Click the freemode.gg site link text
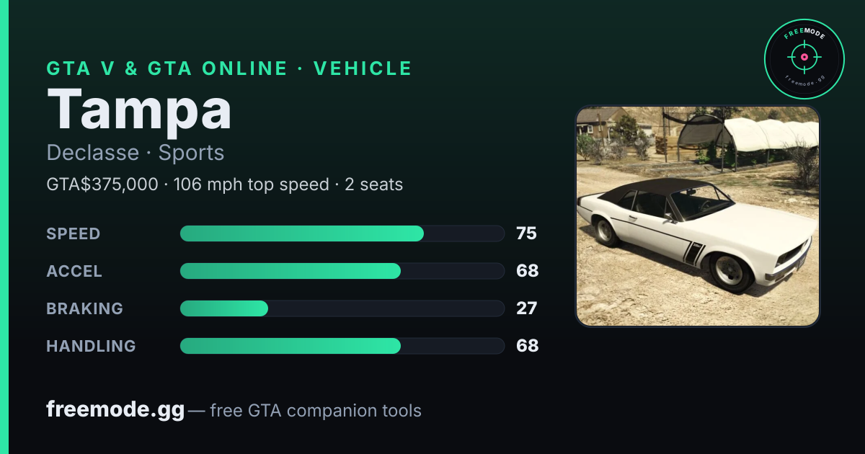The image size is (865, 454). [x=115, y=410]
